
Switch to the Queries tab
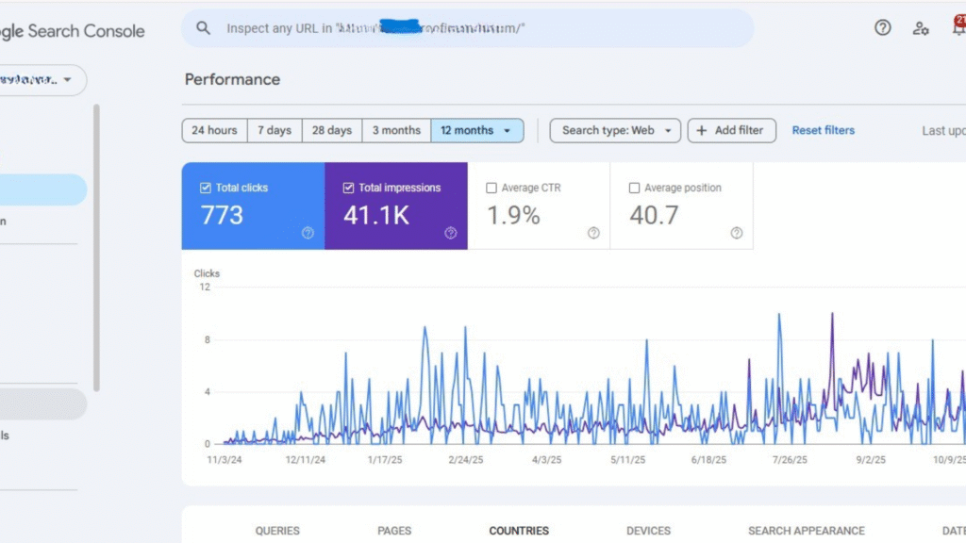(277, 531)
